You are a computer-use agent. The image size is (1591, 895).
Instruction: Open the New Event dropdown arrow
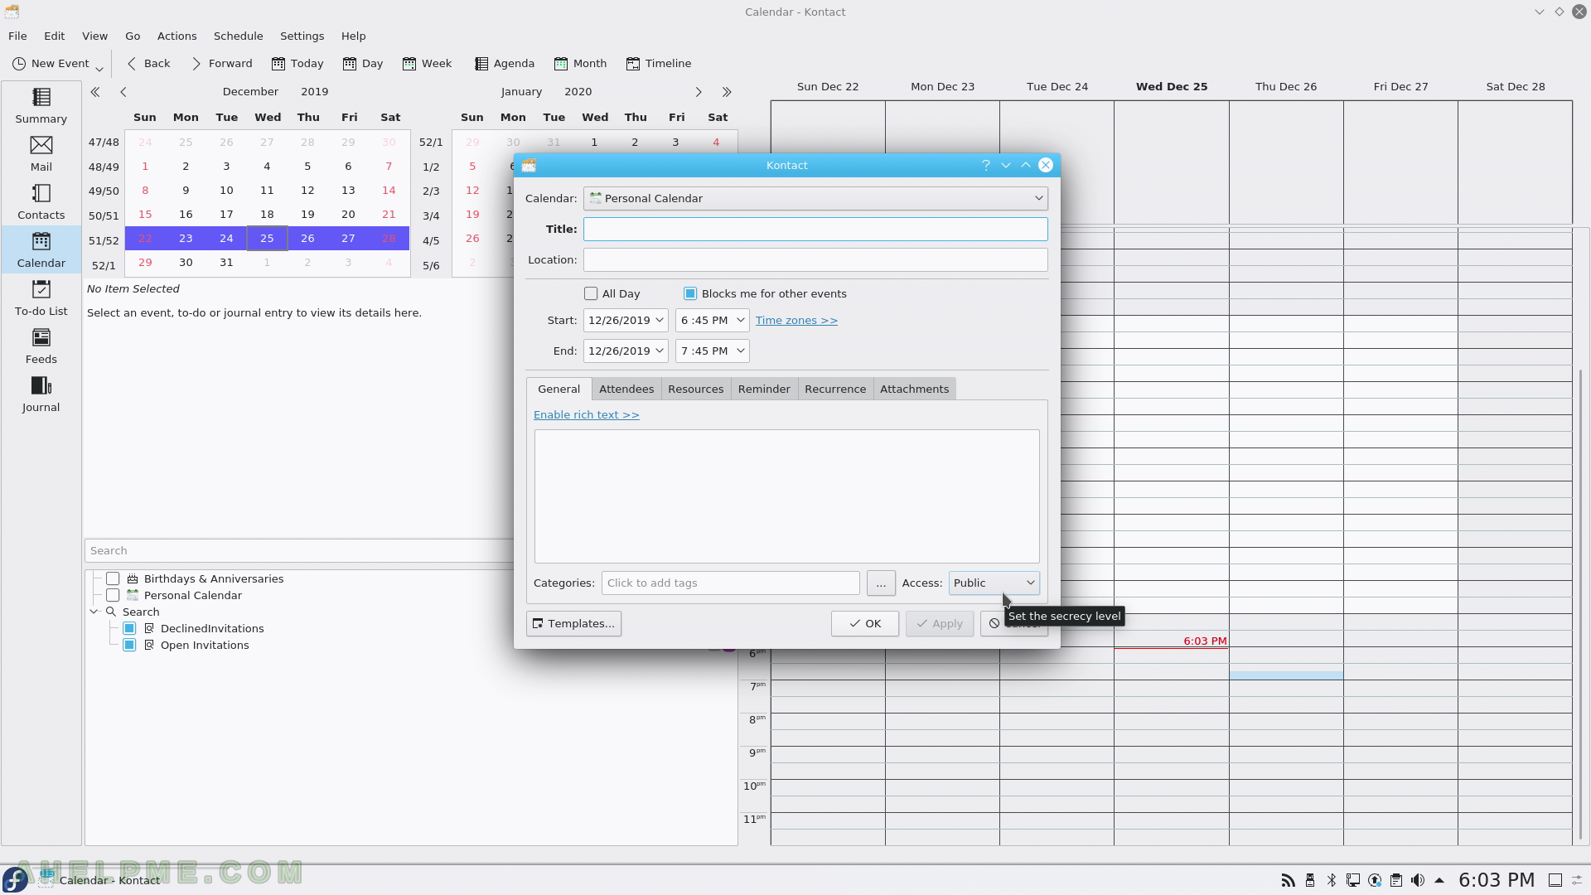(99, 66)
